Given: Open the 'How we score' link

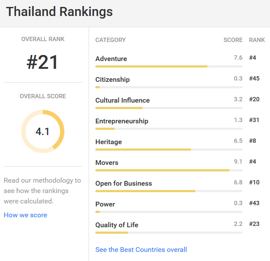Looking at the screenshot, I should (25, 215).
